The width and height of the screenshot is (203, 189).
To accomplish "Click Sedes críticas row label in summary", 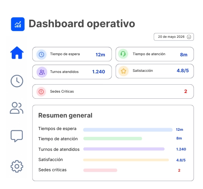I will (x=52, y=170).
